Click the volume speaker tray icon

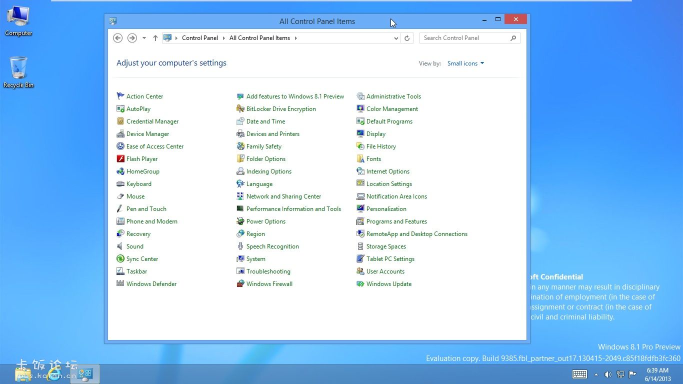pos(608,374)
